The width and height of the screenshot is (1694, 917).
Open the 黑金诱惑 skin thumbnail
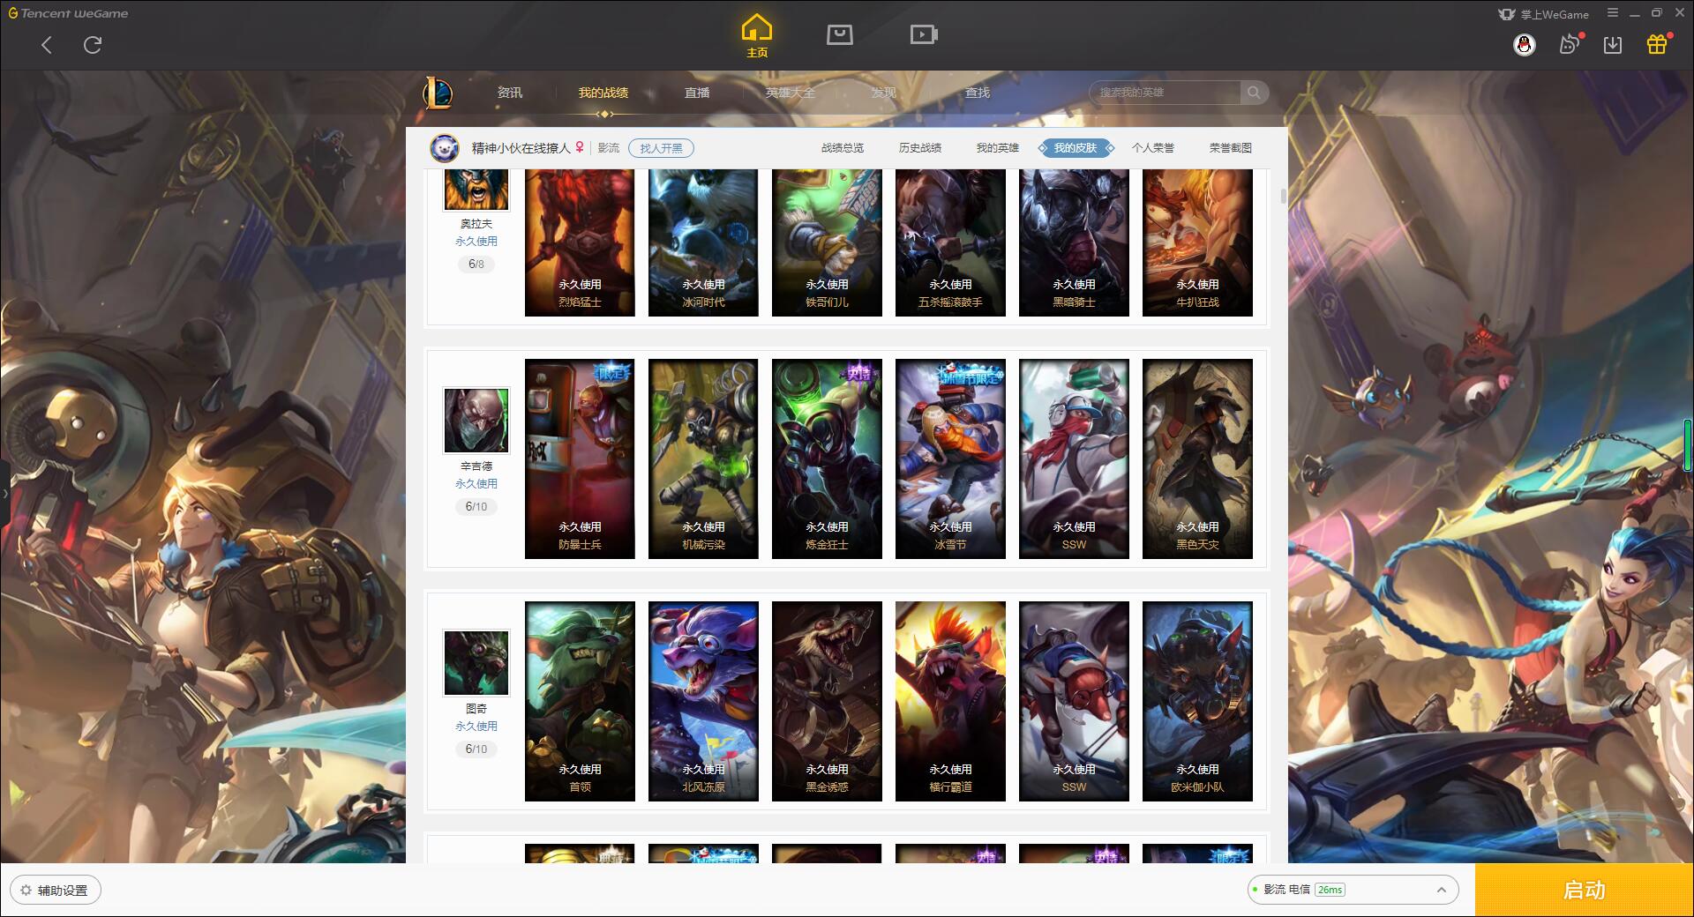[x=827, y=701]
